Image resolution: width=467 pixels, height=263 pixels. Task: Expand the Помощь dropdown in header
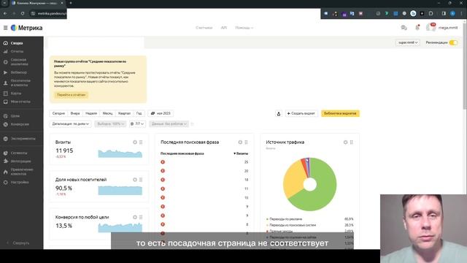pos(244,28)
